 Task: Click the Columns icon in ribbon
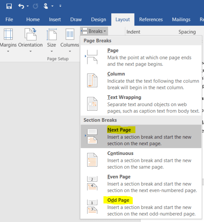pos(70,34)
